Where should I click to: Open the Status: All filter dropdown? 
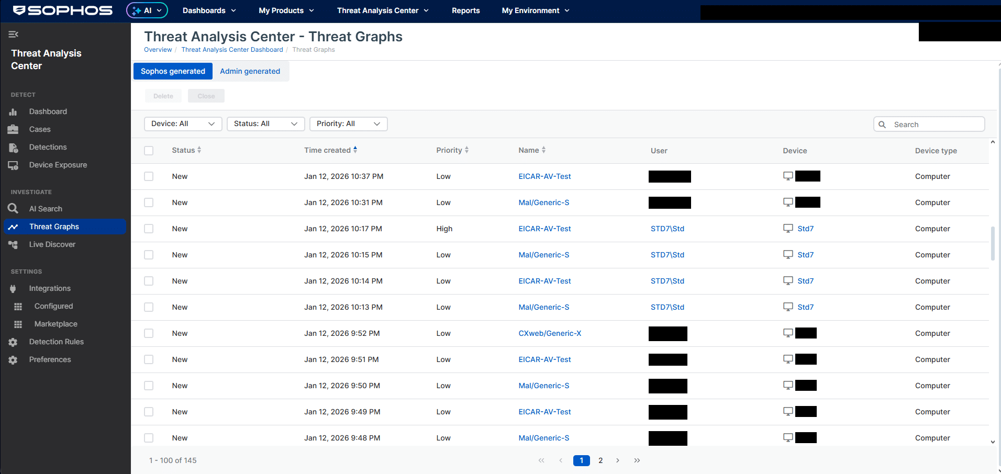[x=265, y=124]
